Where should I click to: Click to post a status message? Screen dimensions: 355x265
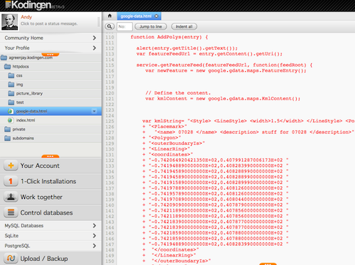(x=49, y=23)
